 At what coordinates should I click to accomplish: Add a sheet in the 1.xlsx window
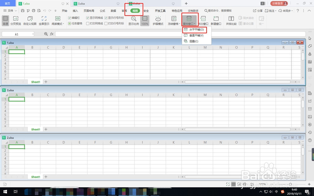46,82
